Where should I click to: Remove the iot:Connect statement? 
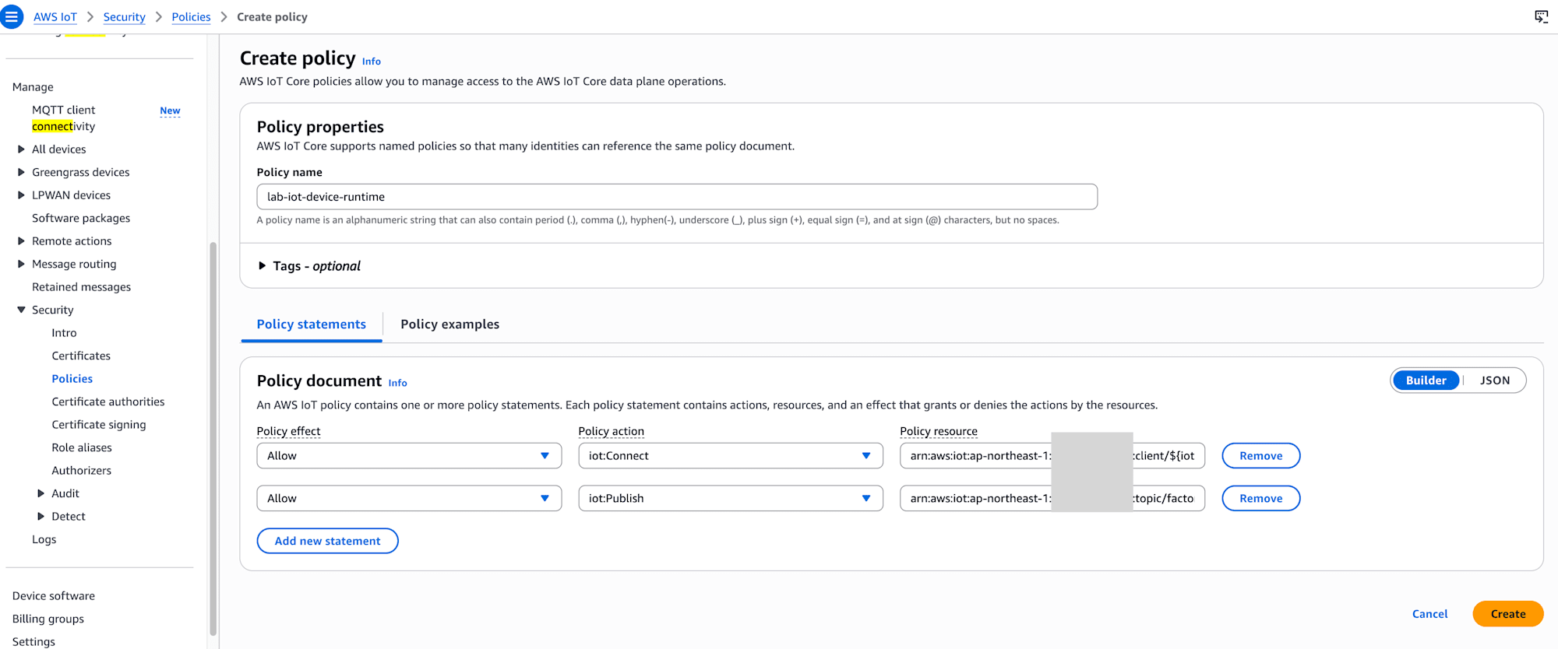(x=1260, y=456)
